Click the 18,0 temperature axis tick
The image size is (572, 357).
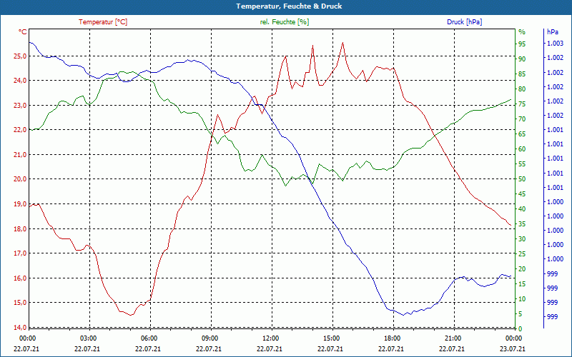(x=20, y=229)
